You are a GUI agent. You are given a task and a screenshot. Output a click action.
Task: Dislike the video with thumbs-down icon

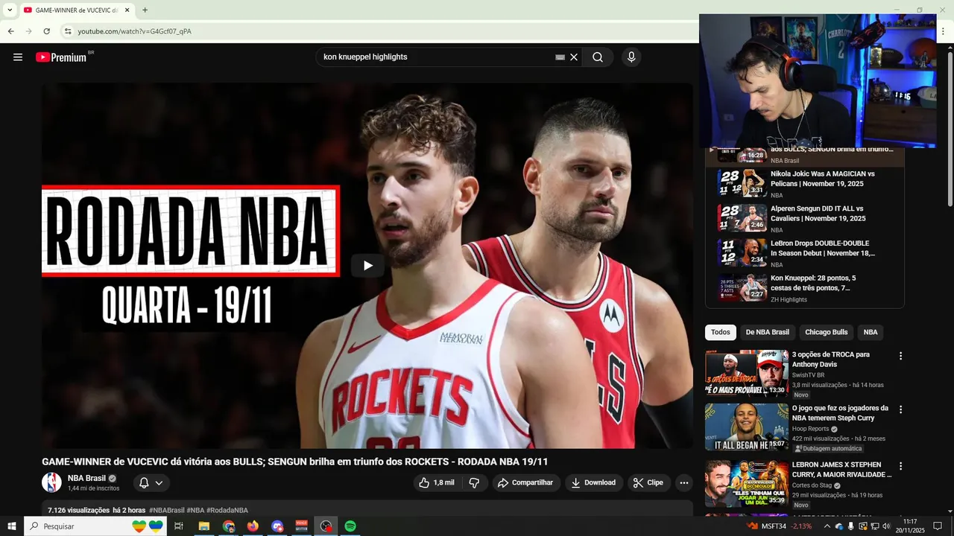pos(474,482)
